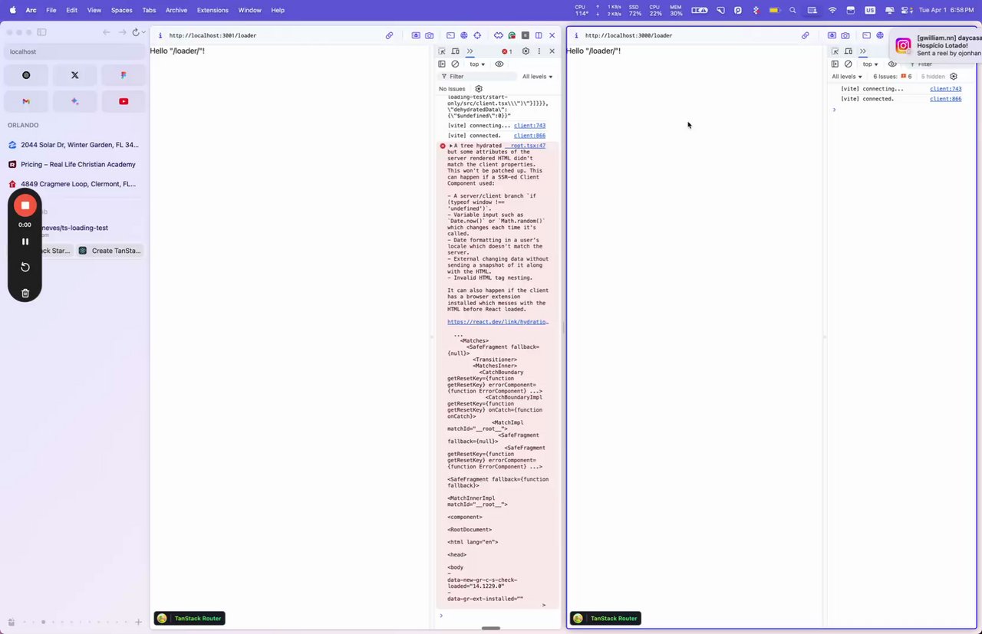Copy link icon in localhost:3001 pane
982x634 pixels.
(389, 35)
